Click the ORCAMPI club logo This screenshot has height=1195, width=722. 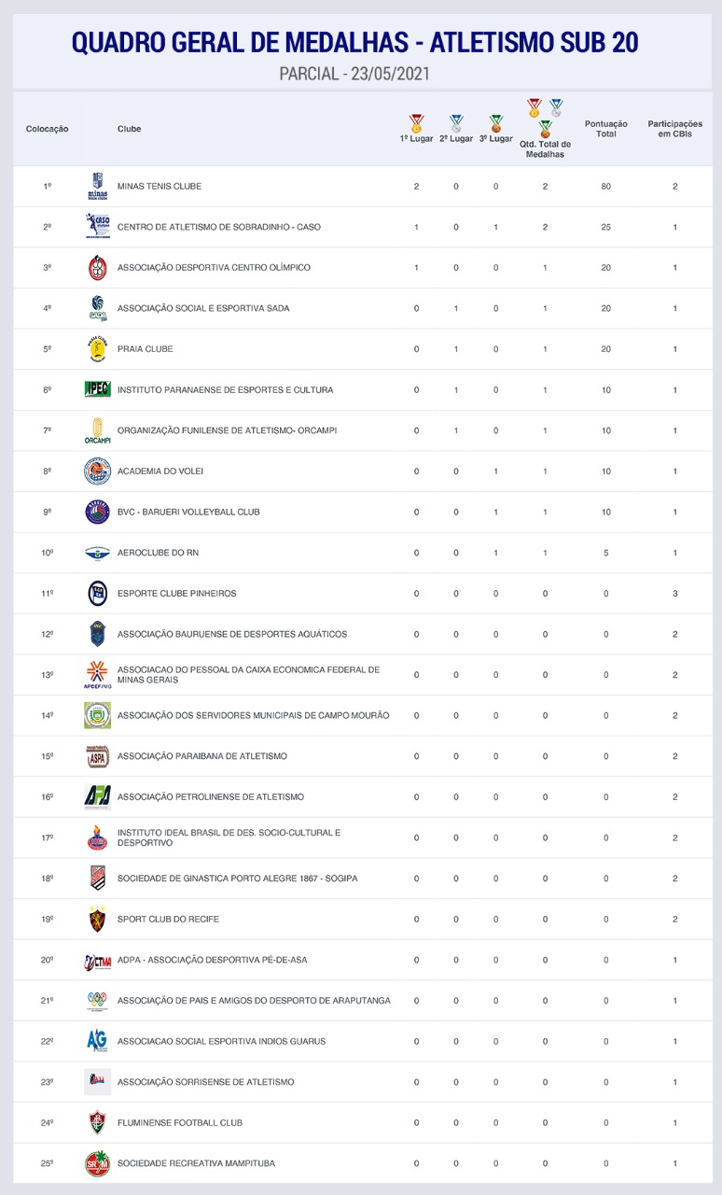coord(97,430)
